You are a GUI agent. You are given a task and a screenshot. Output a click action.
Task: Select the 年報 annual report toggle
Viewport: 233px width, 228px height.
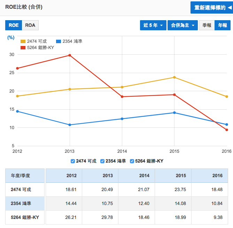tap(223, 25)
